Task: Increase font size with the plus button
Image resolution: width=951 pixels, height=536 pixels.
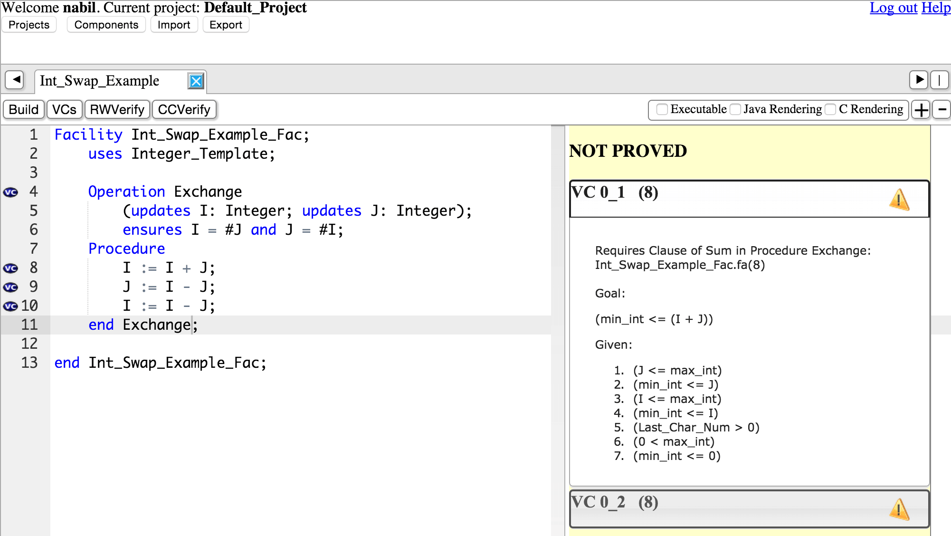Action: [x=921, y=110]
